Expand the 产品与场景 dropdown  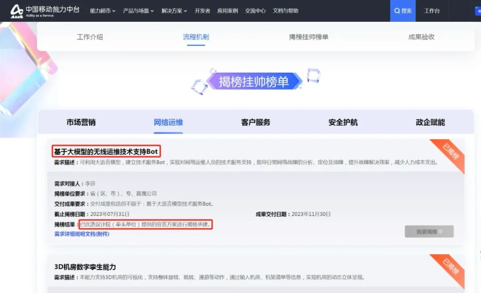point(139,11)
